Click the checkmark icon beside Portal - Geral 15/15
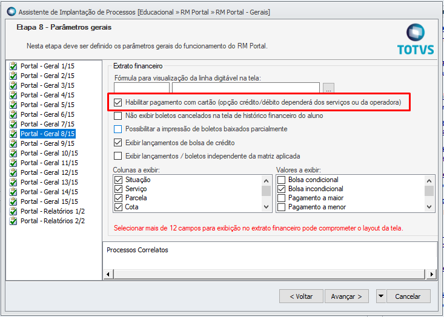Image resolution: width=444 pixels, height=317 pixels. pos(13,201)
